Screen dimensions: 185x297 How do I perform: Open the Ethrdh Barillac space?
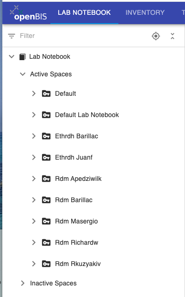click(76, 136)
